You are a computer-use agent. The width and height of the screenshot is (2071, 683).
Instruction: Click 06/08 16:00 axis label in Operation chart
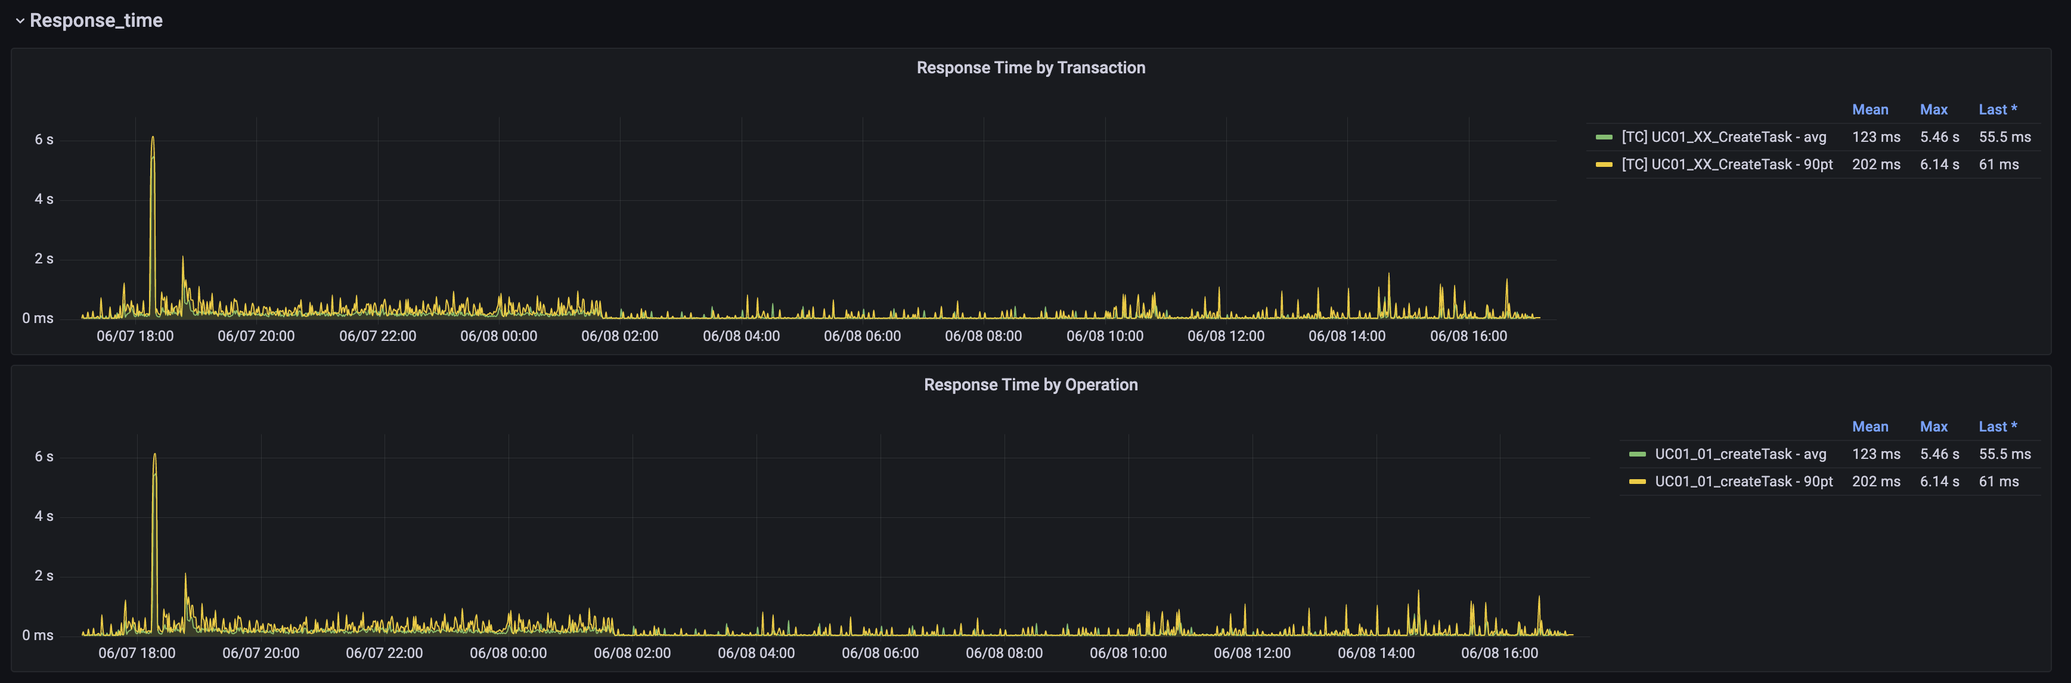click(1499, 653)
